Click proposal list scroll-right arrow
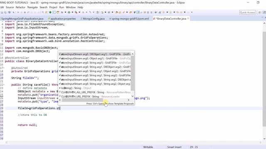The image size is (266, 149). 128,100
